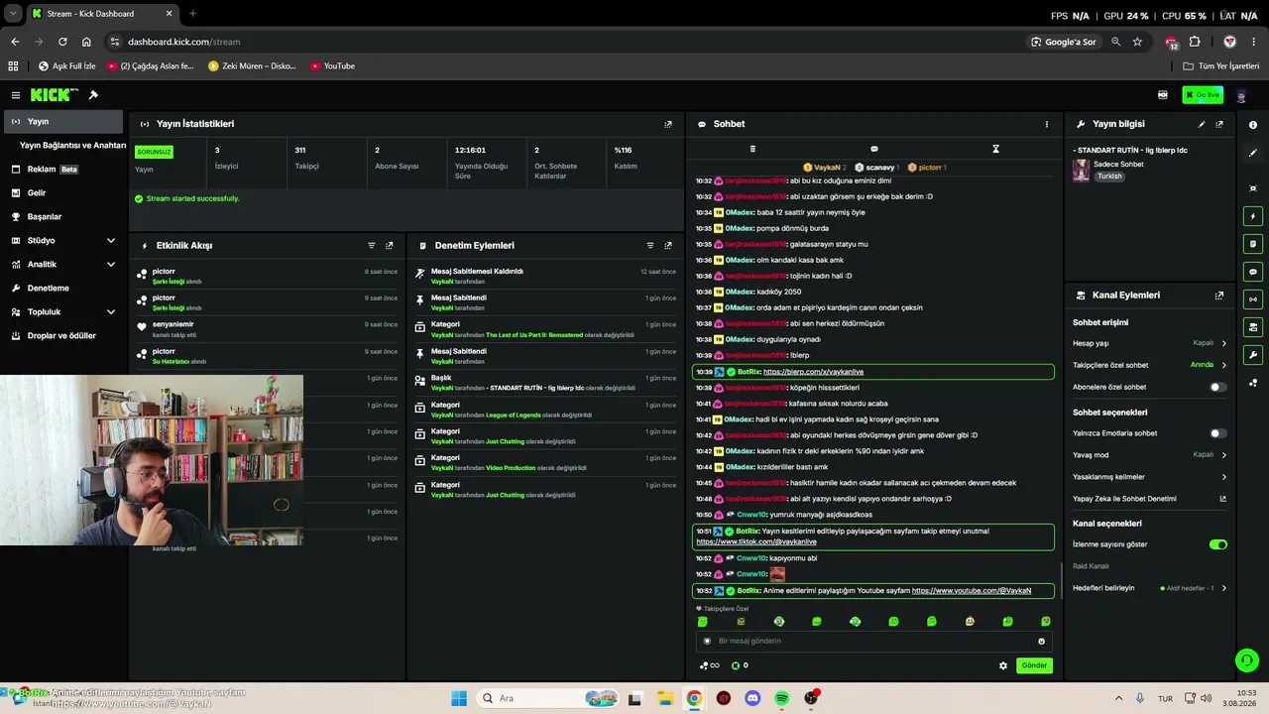Pop out the Denetim Eylemleri panel

point(668,245)
